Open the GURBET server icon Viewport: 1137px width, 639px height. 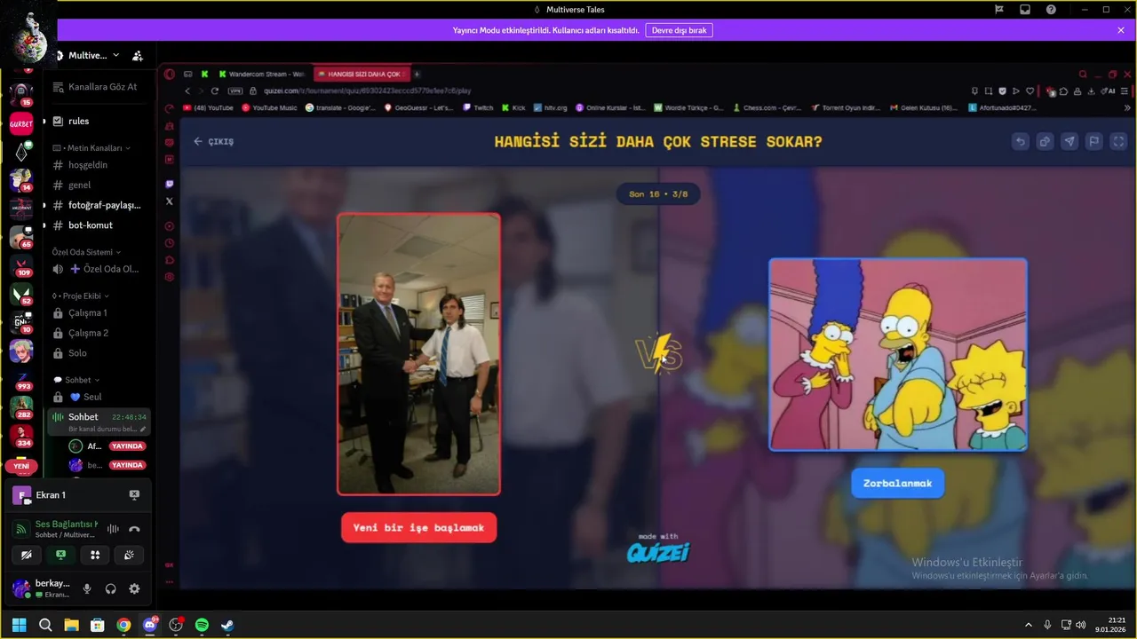coord(21,124)
